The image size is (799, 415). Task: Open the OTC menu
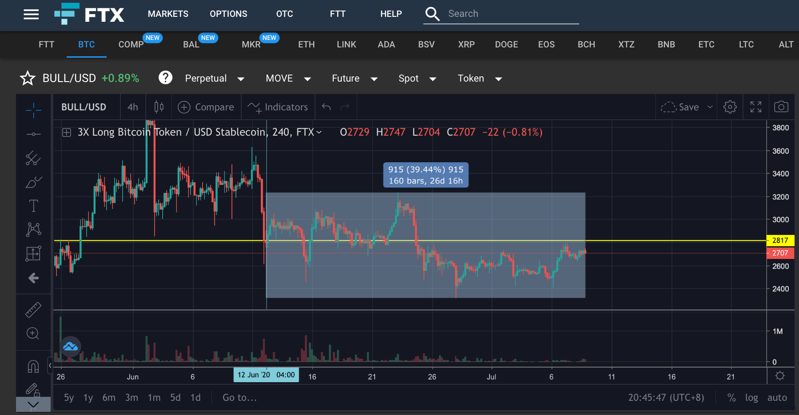(x=284, y=14)
